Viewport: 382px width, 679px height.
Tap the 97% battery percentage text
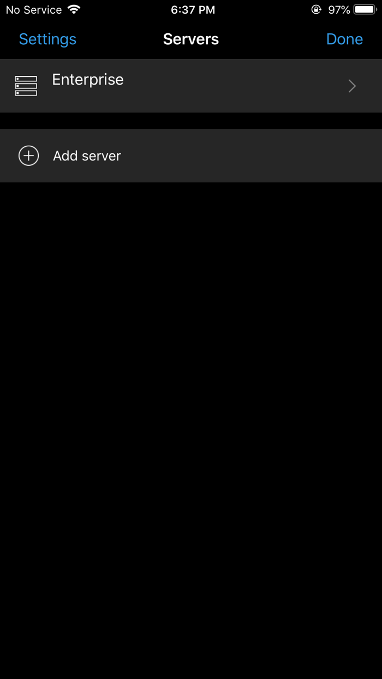click(339, 10)
